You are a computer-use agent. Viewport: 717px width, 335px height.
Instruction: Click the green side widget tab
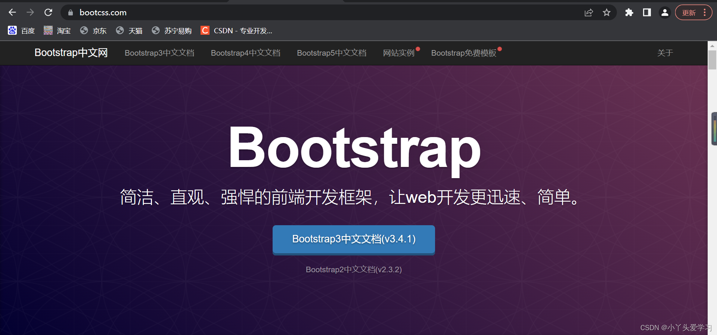click(714, 128)
